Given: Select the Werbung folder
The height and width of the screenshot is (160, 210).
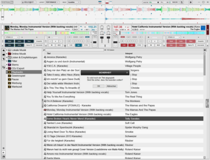Looking at the screenshot, I should click(x=16, y=83).
